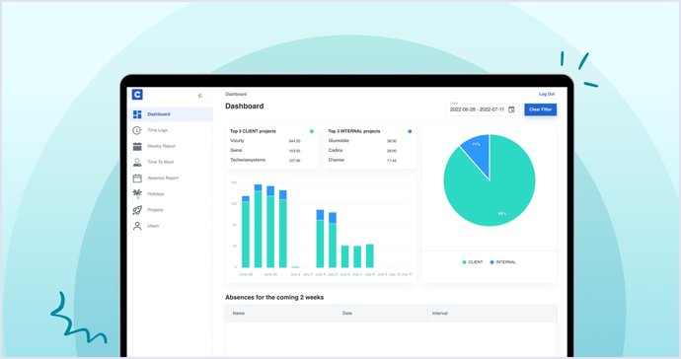681x359 pixels.
Task: Select the Weekly Report menu item label
Action: (162, 146)
